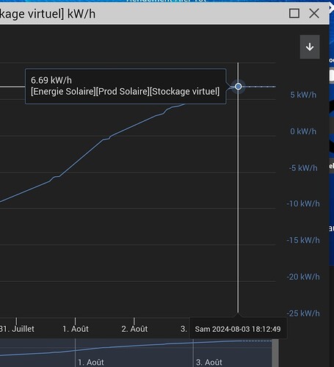Click the 3. Août label in navigator

coord(209,362)
